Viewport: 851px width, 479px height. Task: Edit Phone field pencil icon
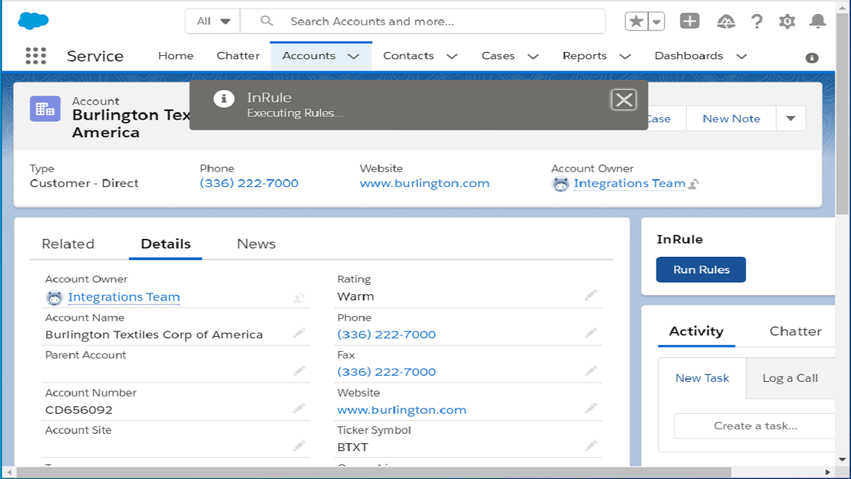(x=591, y=333)
